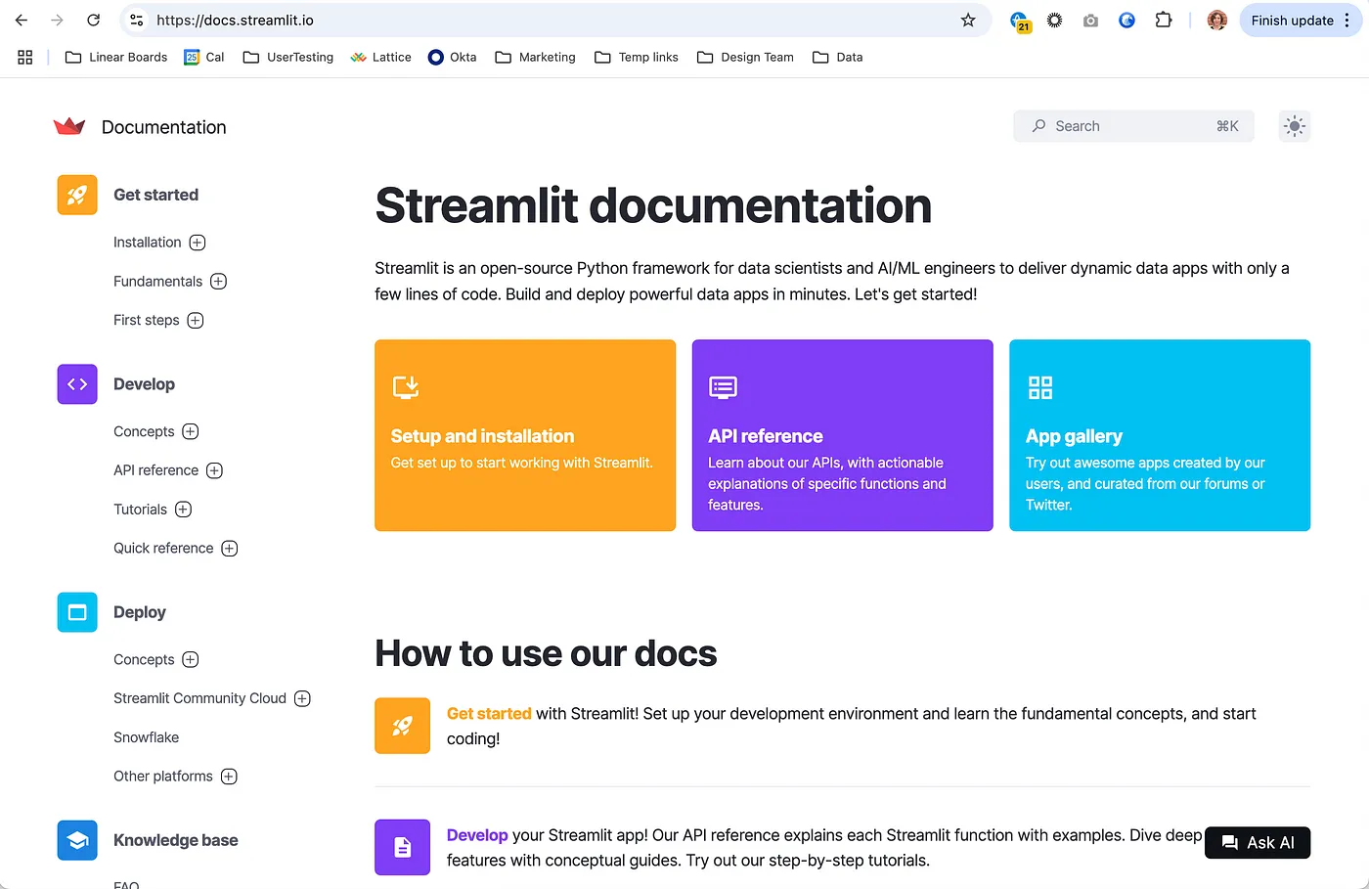Click the grid icon on App gallery card
The width and height of the screenshot is (1369, 889).
coord(1040,387)
